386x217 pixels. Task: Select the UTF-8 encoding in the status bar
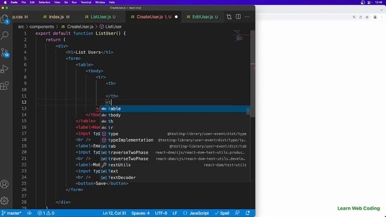tap(161, 213)
